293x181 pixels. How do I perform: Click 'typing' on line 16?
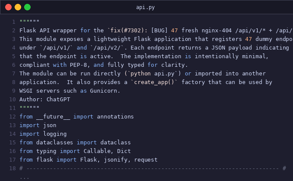pos(47,151)
